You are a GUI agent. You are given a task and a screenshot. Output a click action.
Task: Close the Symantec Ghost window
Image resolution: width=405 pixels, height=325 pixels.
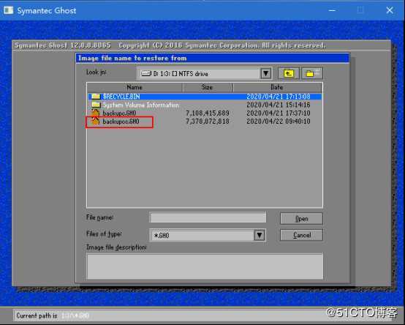[390, 10]
